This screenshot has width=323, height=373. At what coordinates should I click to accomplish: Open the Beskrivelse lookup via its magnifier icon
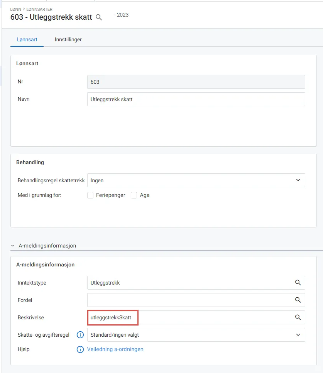pyautogui.click(x=298, y=317)
